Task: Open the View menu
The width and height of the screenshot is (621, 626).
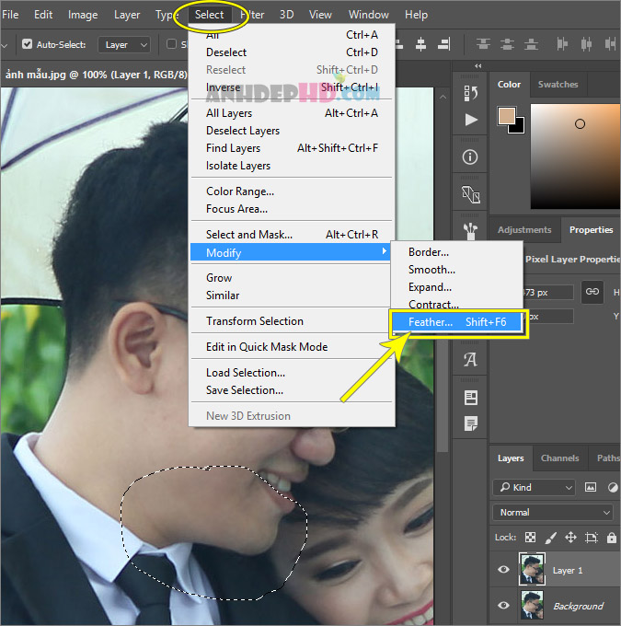Action: pyautogui.click(x=320, y=15)
